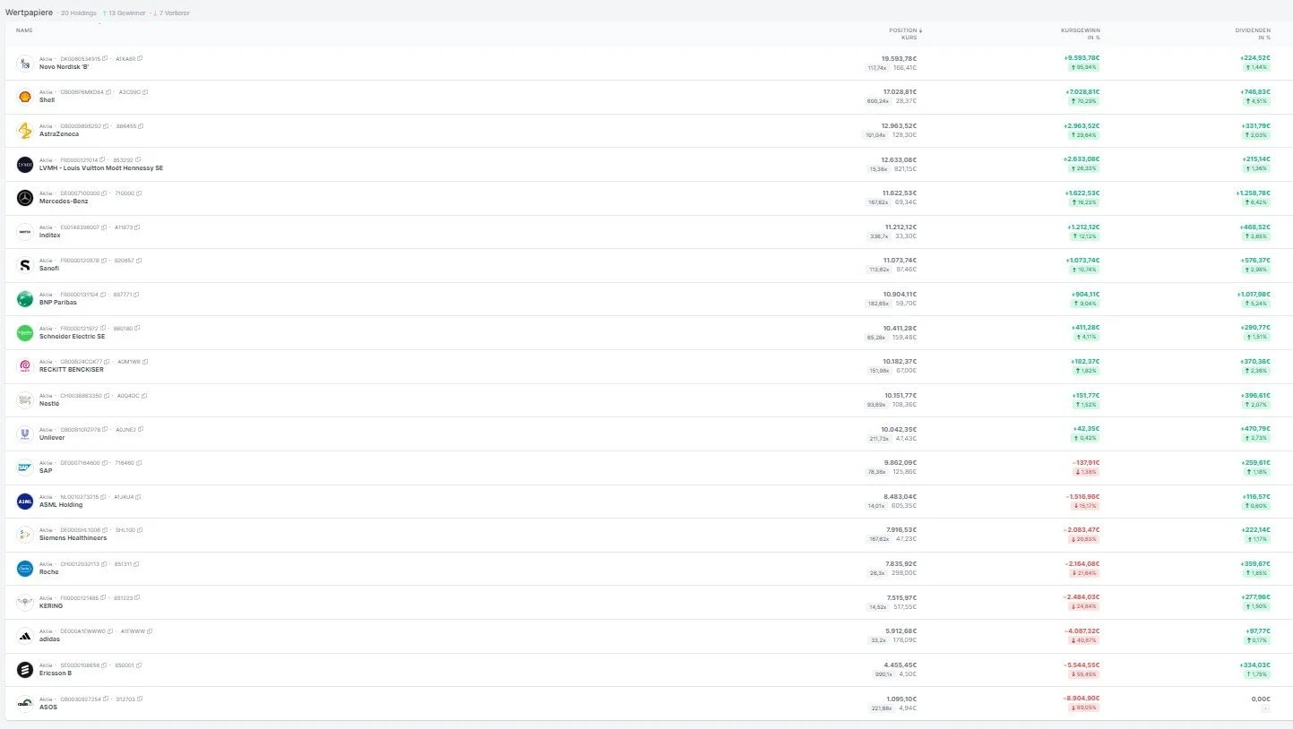
Task: Copy Shell ISIN via copy icon
Action: 108,92
